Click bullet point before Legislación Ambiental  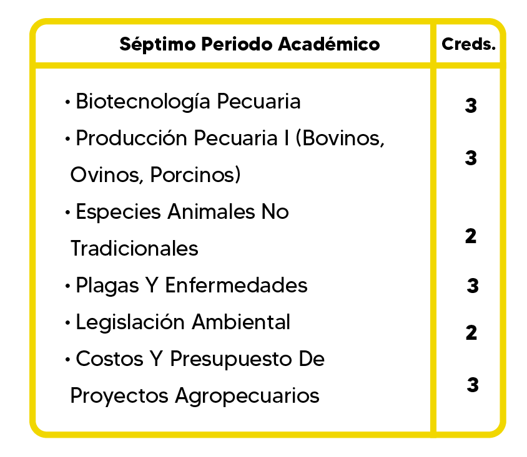pos(67,323)
